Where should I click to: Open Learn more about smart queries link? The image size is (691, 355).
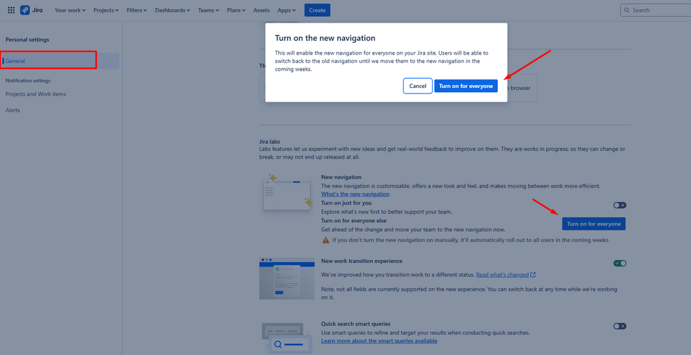point(379,341)
